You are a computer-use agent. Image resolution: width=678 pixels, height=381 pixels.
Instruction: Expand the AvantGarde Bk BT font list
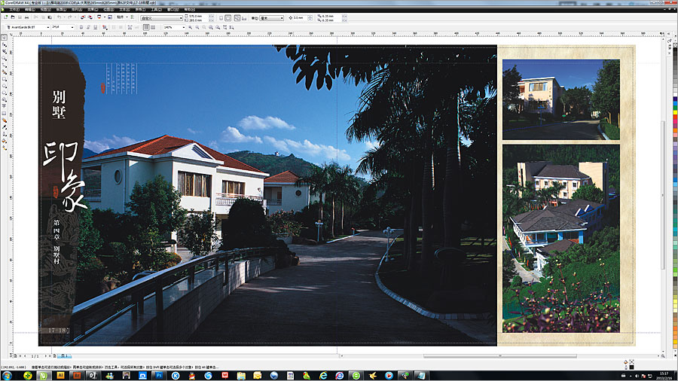click(47, 27)
